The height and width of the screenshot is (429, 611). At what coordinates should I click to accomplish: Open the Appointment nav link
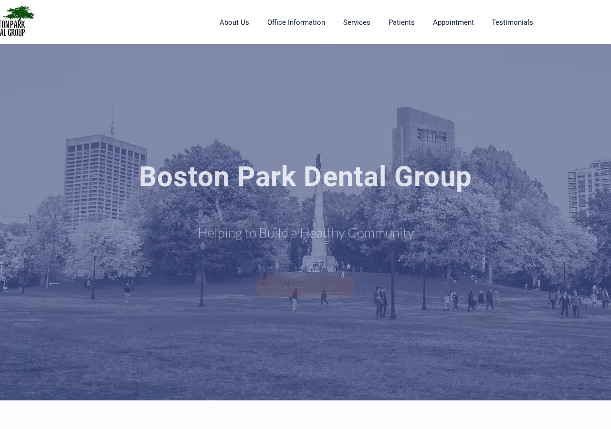(x=453, y=22)
